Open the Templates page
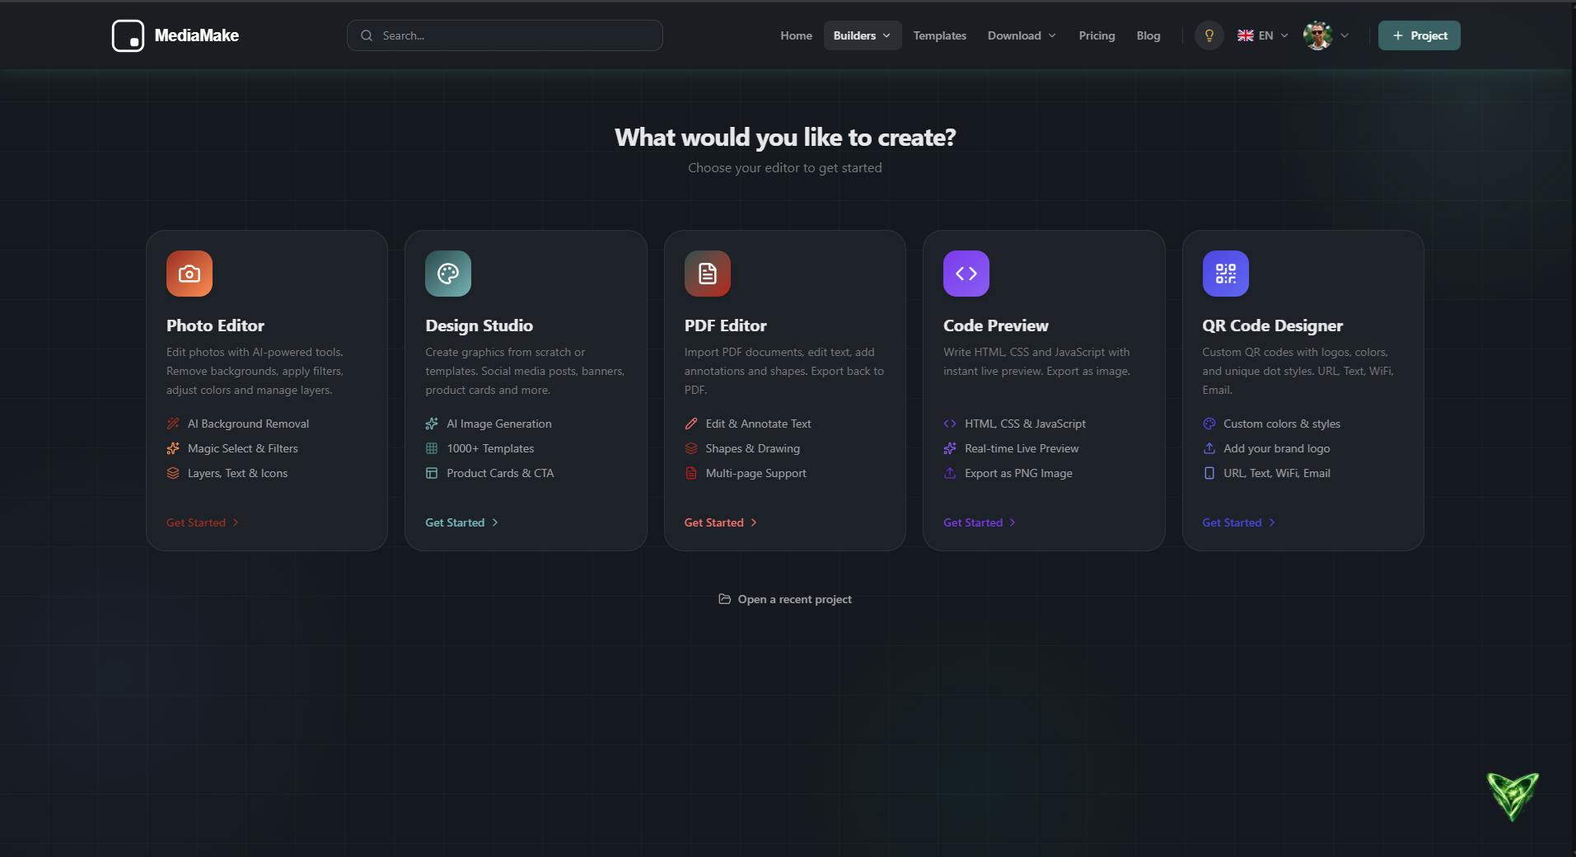Screen dimensions: 1576x857 (x=940, y=35)
